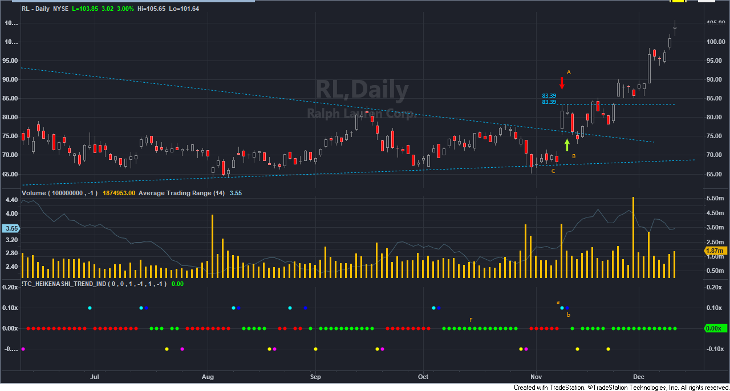Click the '-0.10x' label on right indicator axis

pos(714,349)
